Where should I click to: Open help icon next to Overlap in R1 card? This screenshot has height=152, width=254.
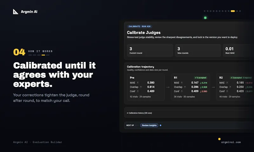(185, 87)
